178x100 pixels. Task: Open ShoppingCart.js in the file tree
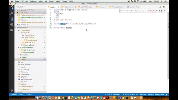pos(29,45)
